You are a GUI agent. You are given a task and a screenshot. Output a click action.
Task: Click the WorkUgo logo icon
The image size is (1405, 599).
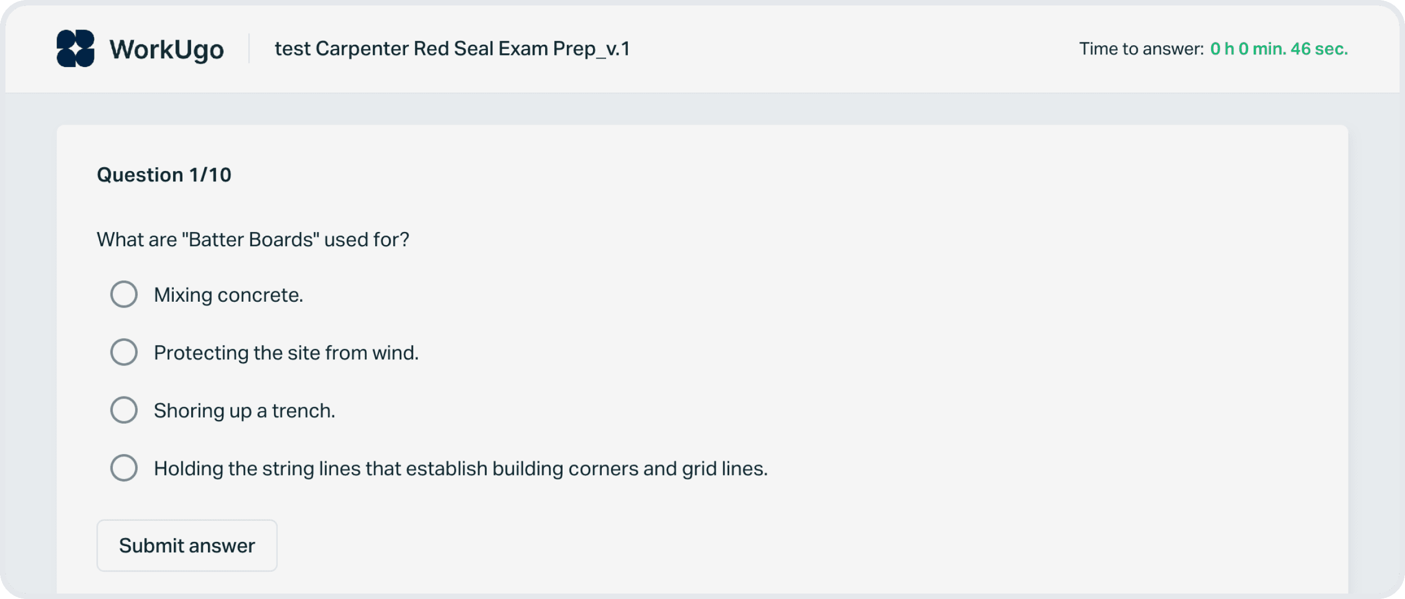tap(75, 48)
